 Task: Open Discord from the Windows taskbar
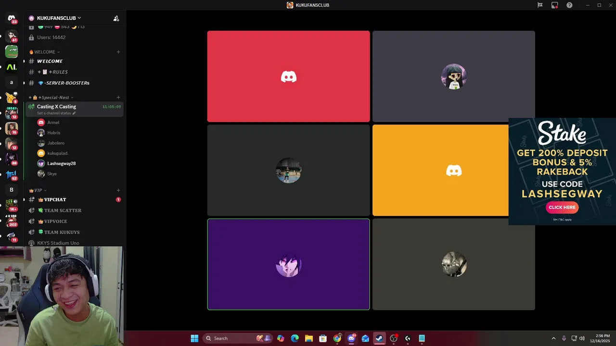(x=351, y=338)
